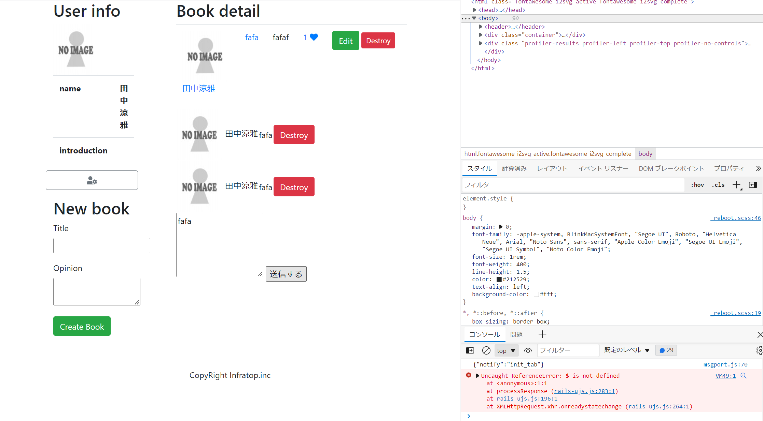Destroy the first 田中涼雅 fafa comment
Image resolution: width=763 pixels, height=421 pixels.
click(294, 135)
